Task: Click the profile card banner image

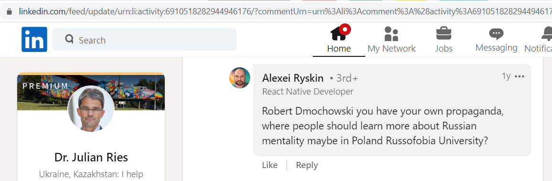Action: coord(91,92)
